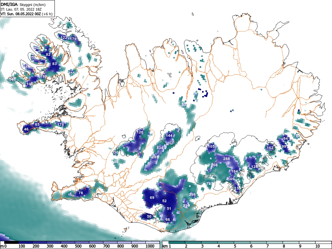
Task: Select the visibility label 737
Action: pos(209,184)
